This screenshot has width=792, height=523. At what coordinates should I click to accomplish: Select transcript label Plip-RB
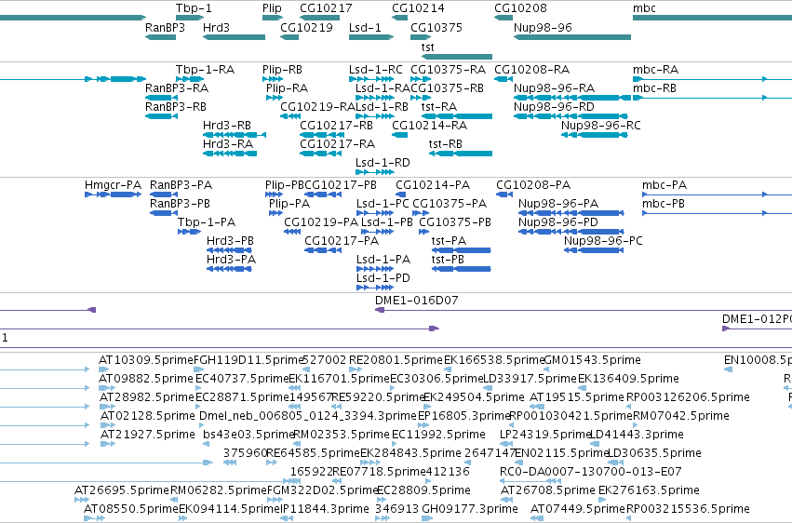(x=282, y=69)
